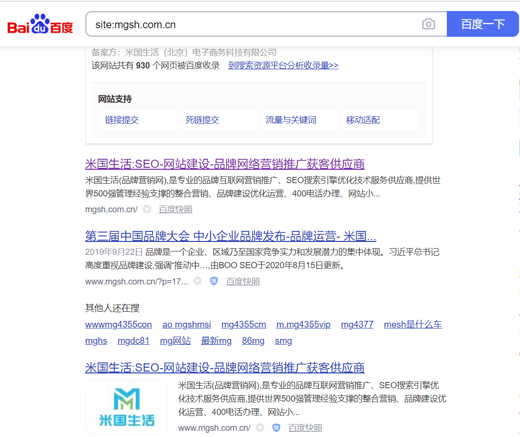Click the 930 indexed pages count
520x437 pixels.
(143, 66)
